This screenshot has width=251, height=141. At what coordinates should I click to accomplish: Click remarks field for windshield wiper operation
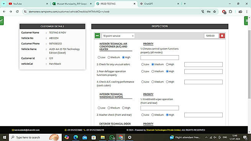coord(159,108)
